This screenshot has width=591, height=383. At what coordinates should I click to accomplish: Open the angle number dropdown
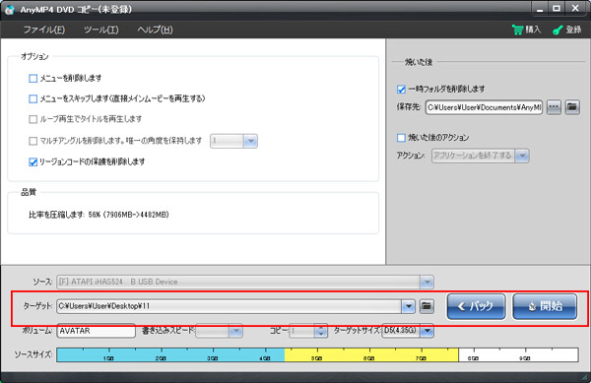coord(250,141)
